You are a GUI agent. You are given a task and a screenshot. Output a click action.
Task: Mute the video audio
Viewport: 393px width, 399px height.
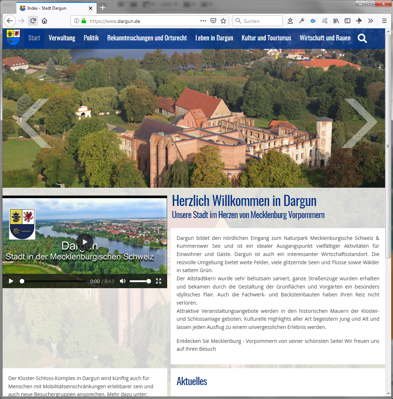[x=123, y=281]
